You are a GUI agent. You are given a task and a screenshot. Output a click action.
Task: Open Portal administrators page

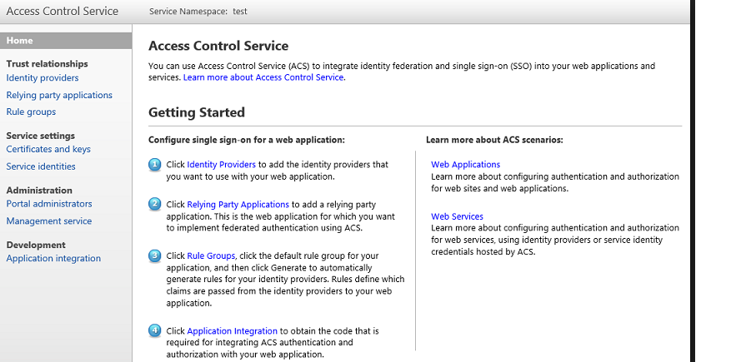click(49, 204)
